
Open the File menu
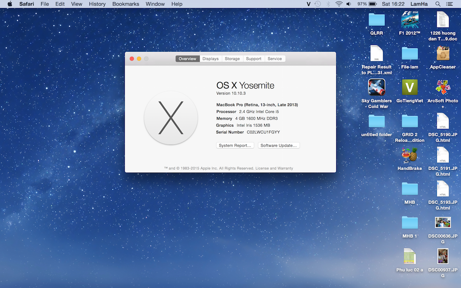point(45,4)
